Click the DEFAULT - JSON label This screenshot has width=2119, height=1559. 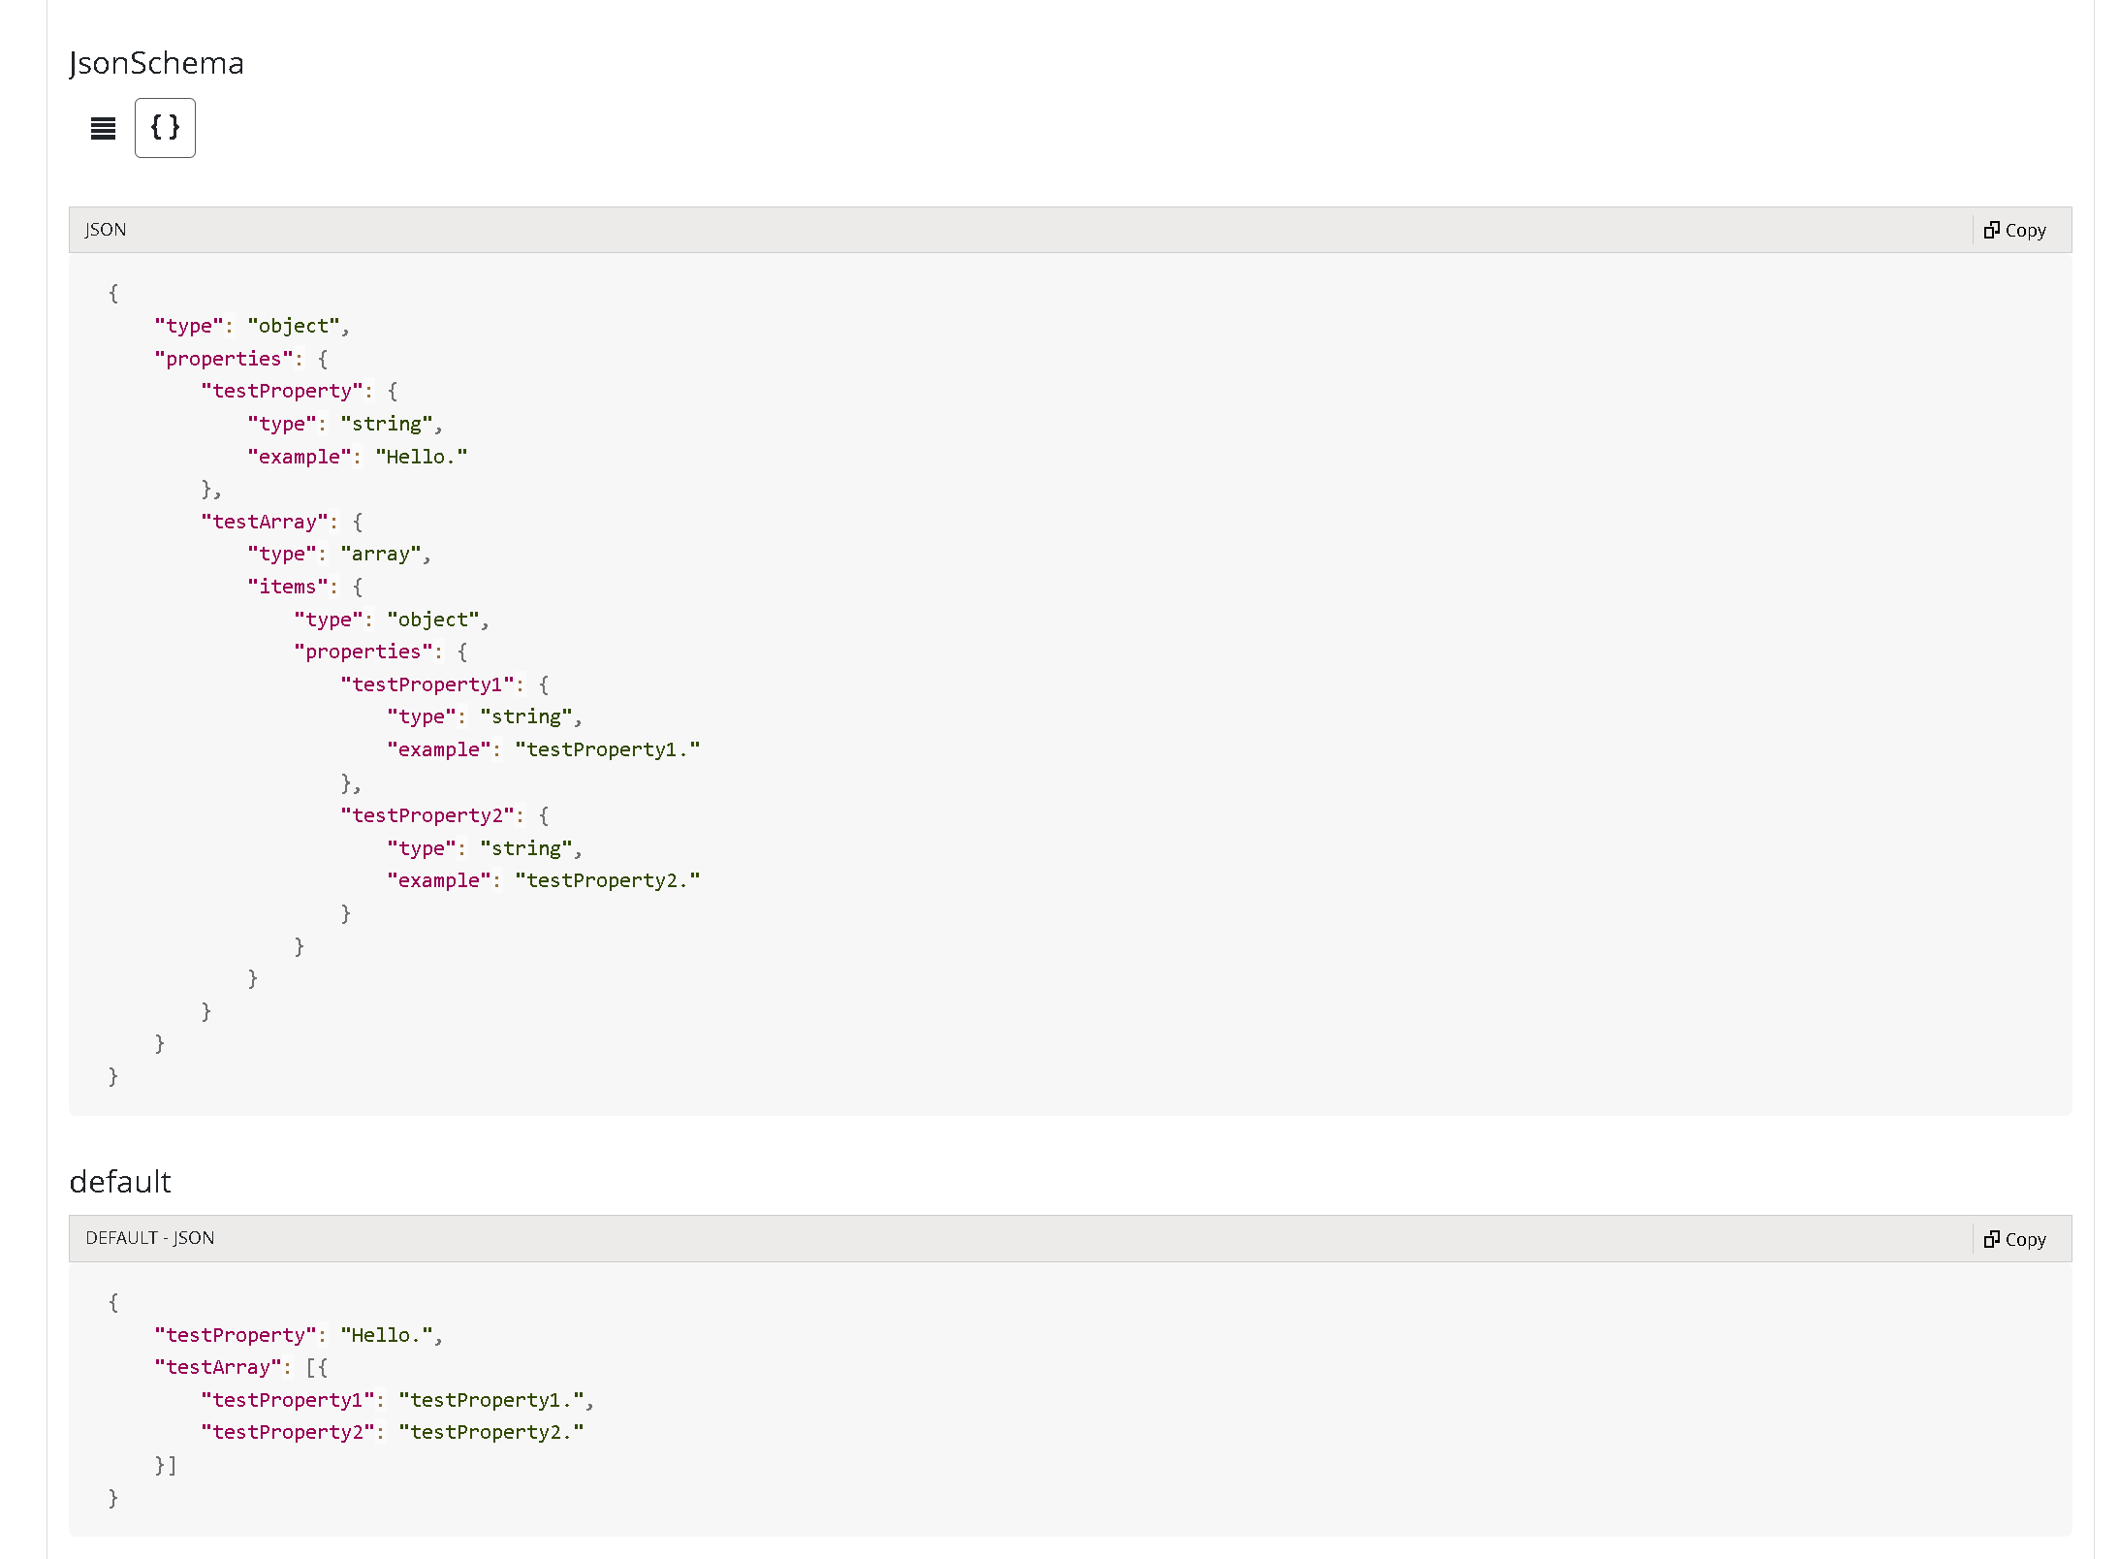(x=150, y=1238)
